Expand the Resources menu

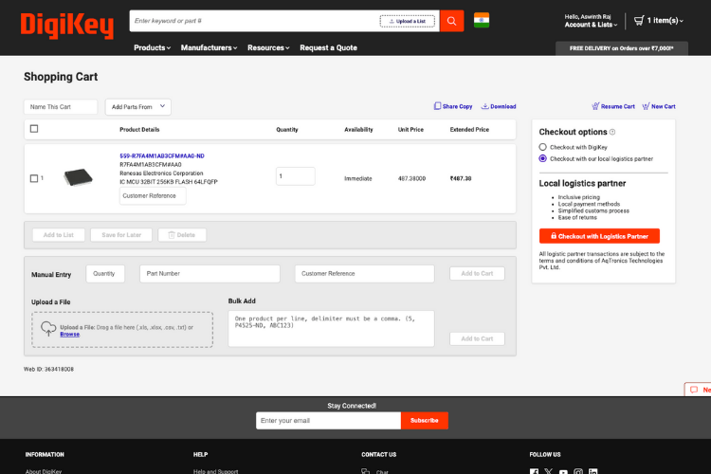point(268,47)
